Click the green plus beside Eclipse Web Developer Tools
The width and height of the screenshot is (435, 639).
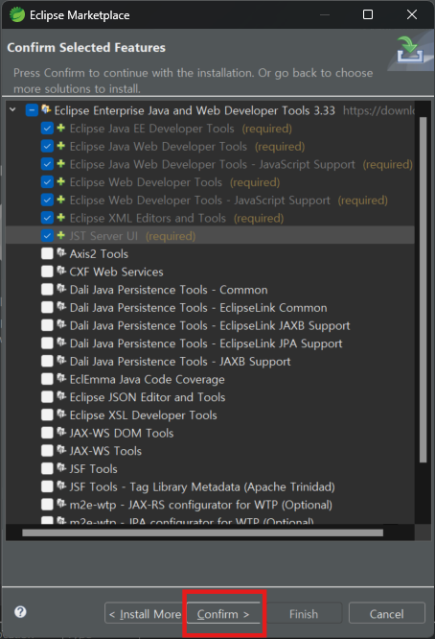coord(61,181)
